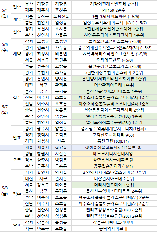Select highlighted 행정중심복합도시5-1L1블록 name text
The width and height of the screenshot is (157, 232).
point(110,148)
